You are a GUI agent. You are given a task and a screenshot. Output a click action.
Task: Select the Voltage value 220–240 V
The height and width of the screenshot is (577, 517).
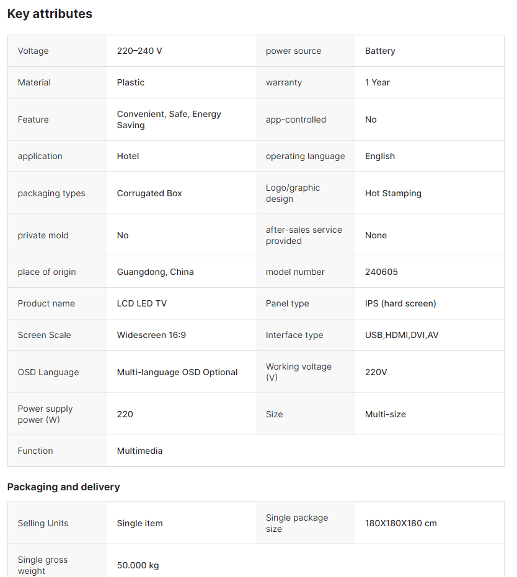(x=139, y=51)
